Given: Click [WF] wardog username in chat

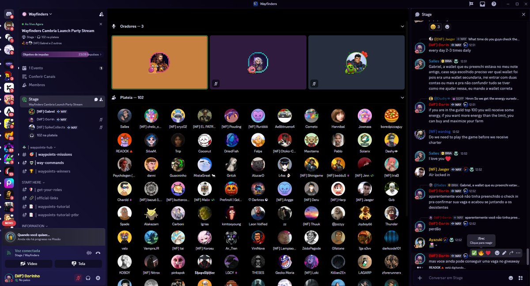Looking at the screenshot, I should point(439,132).
